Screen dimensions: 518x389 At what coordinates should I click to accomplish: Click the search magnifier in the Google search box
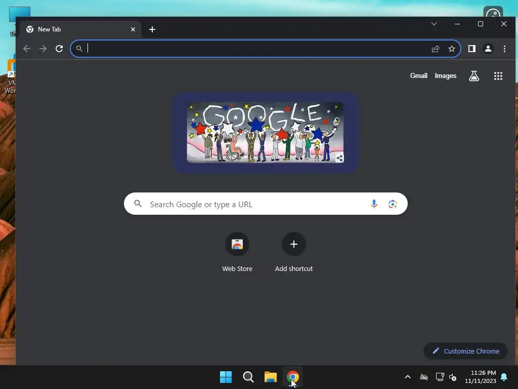[138, 204]
